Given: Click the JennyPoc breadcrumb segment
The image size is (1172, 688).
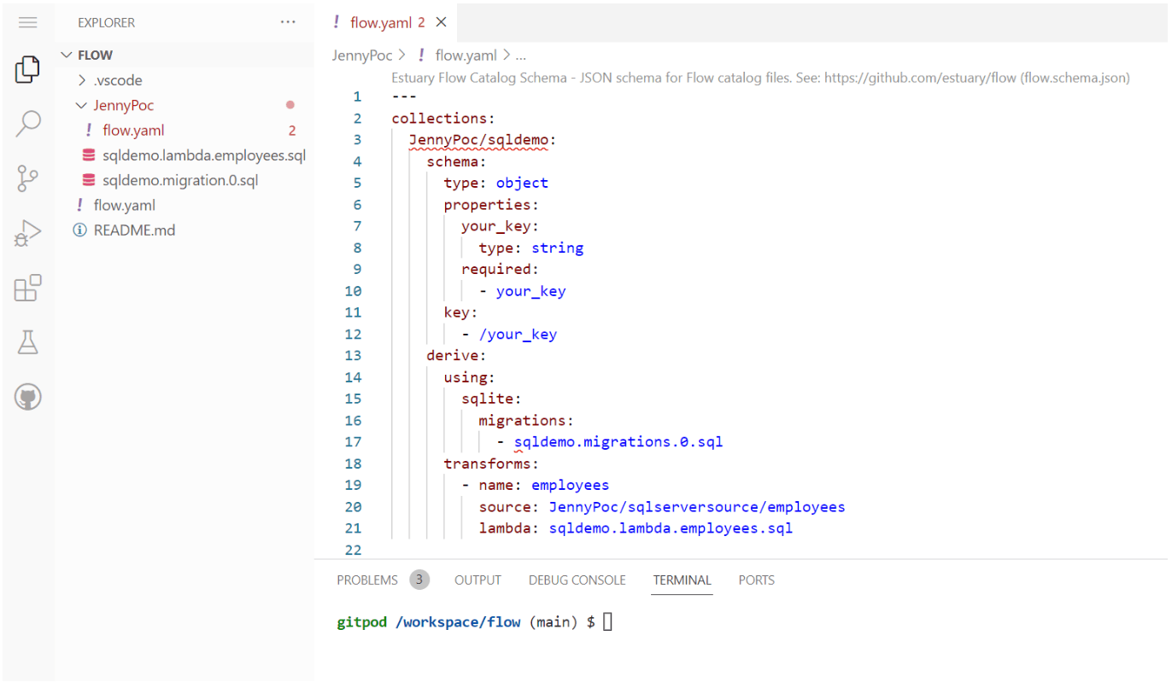Looking at the screenshot, I should click(362, 55).
